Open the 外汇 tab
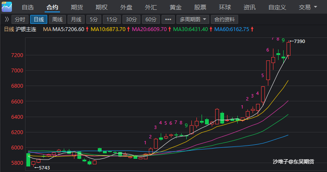 [151, 7]
